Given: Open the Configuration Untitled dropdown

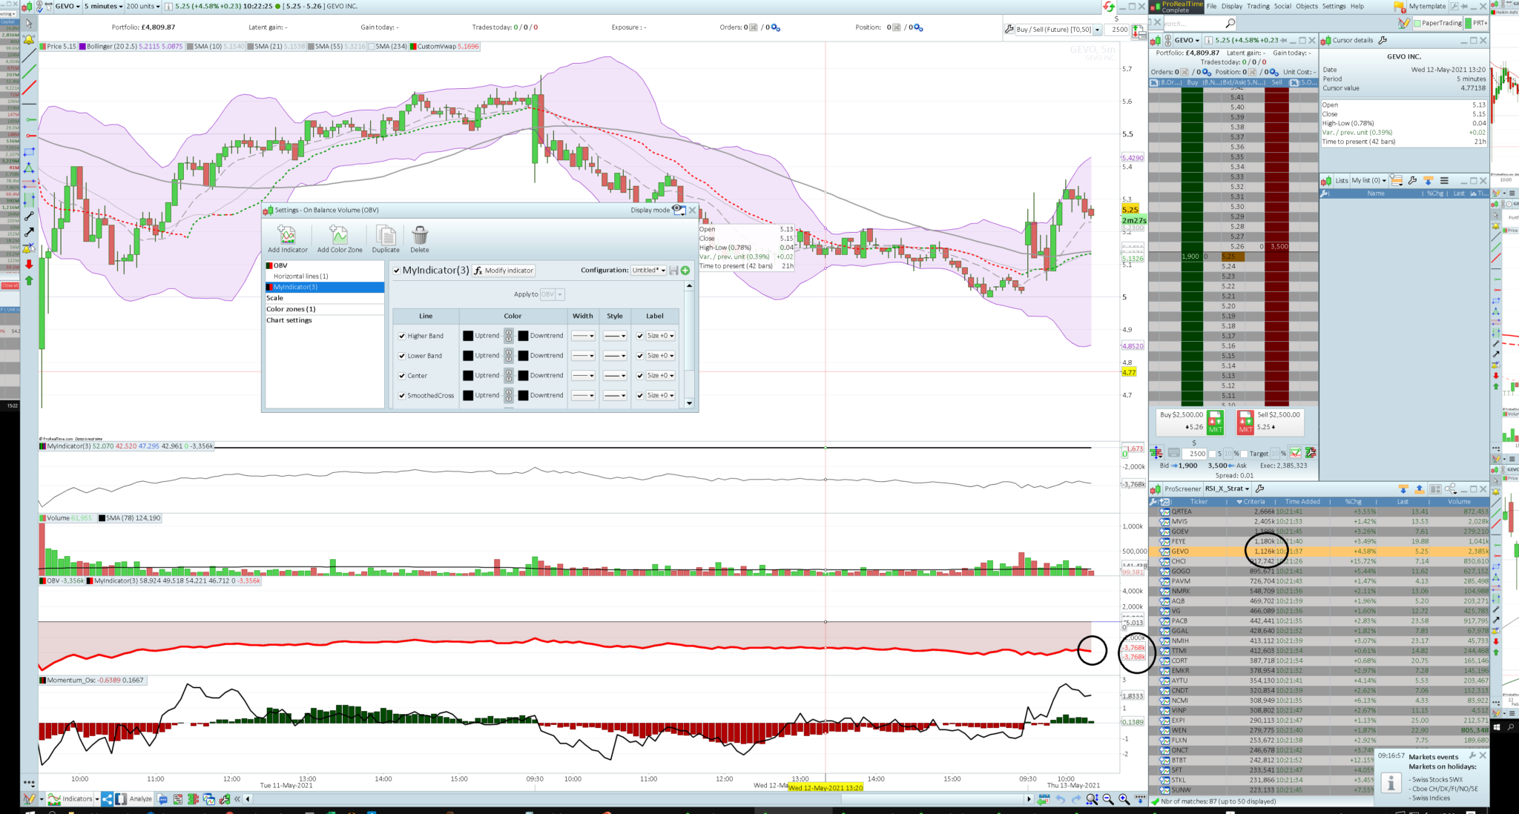Looking at the screenshot, I should tap(648, 271).
